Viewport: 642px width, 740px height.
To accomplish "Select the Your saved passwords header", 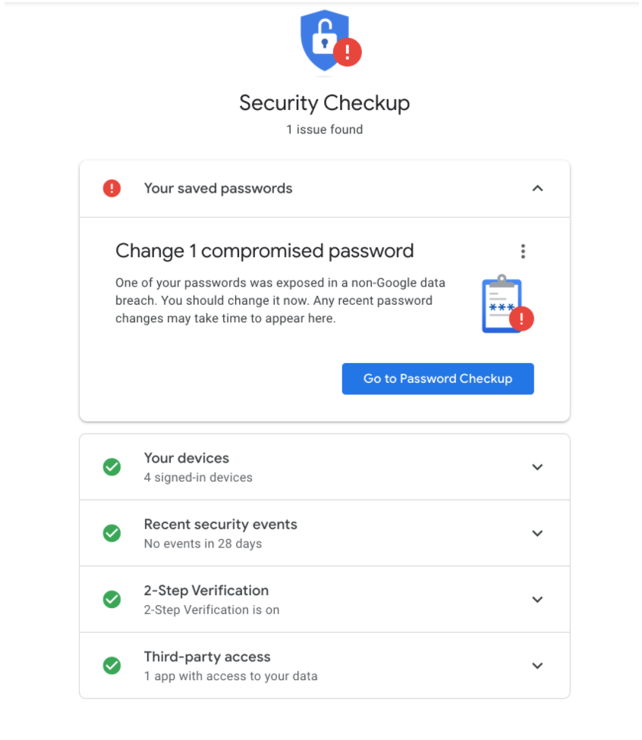I will 218,188.
